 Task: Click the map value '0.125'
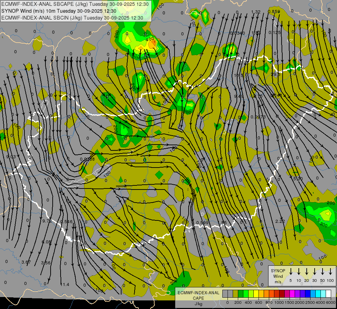pos(275,32)
